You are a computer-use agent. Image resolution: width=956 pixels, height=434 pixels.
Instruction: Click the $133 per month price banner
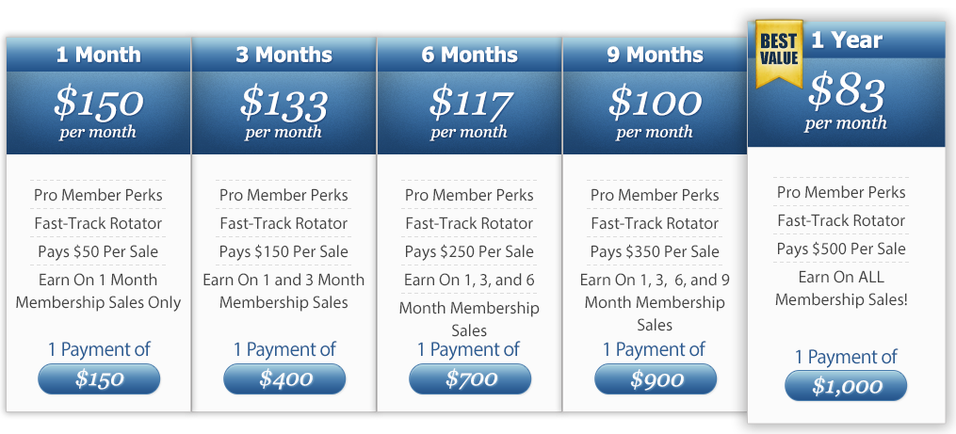coord(284,113)
